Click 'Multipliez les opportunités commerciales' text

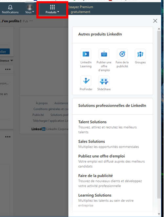pyautogui.click(x=109, y=147)
